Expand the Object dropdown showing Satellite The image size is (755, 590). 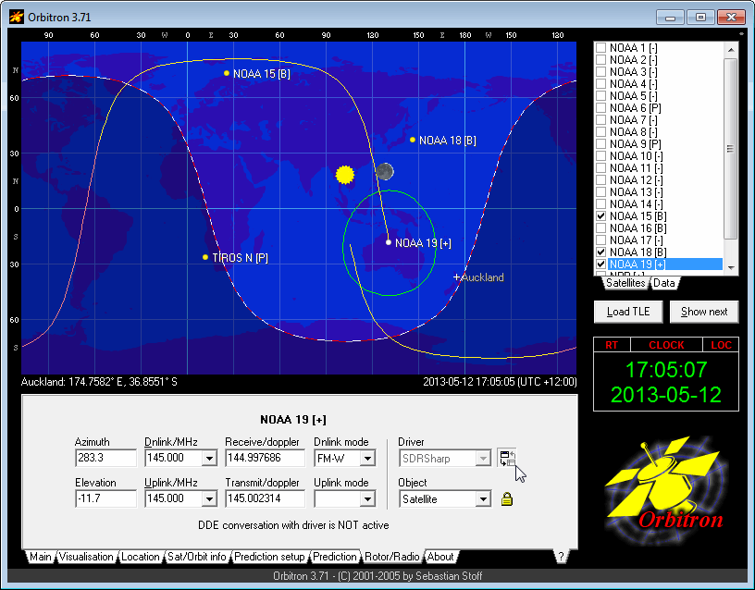point(482,499)
